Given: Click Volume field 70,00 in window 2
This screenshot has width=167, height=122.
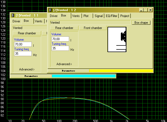Looking at the screenshot, I should [x=60, y=39].
